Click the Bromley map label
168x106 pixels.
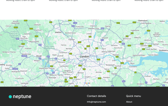click(99, 72)
